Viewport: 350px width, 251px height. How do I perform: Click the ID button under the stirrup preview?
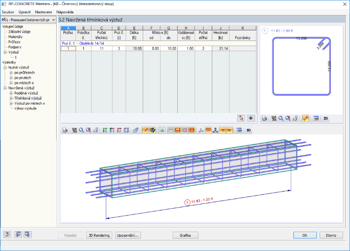pyautogui.click(x=326, y=118)
